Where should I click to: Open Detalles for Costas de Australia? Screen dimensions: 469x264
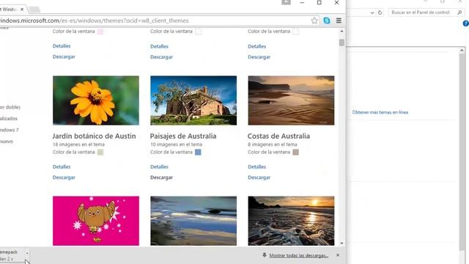point(257,166)
